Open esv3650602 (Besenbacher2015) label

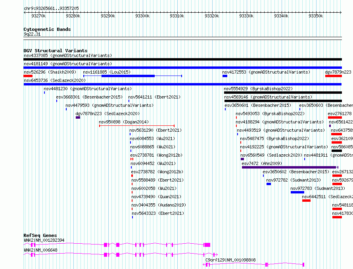[x=296, y=172]
